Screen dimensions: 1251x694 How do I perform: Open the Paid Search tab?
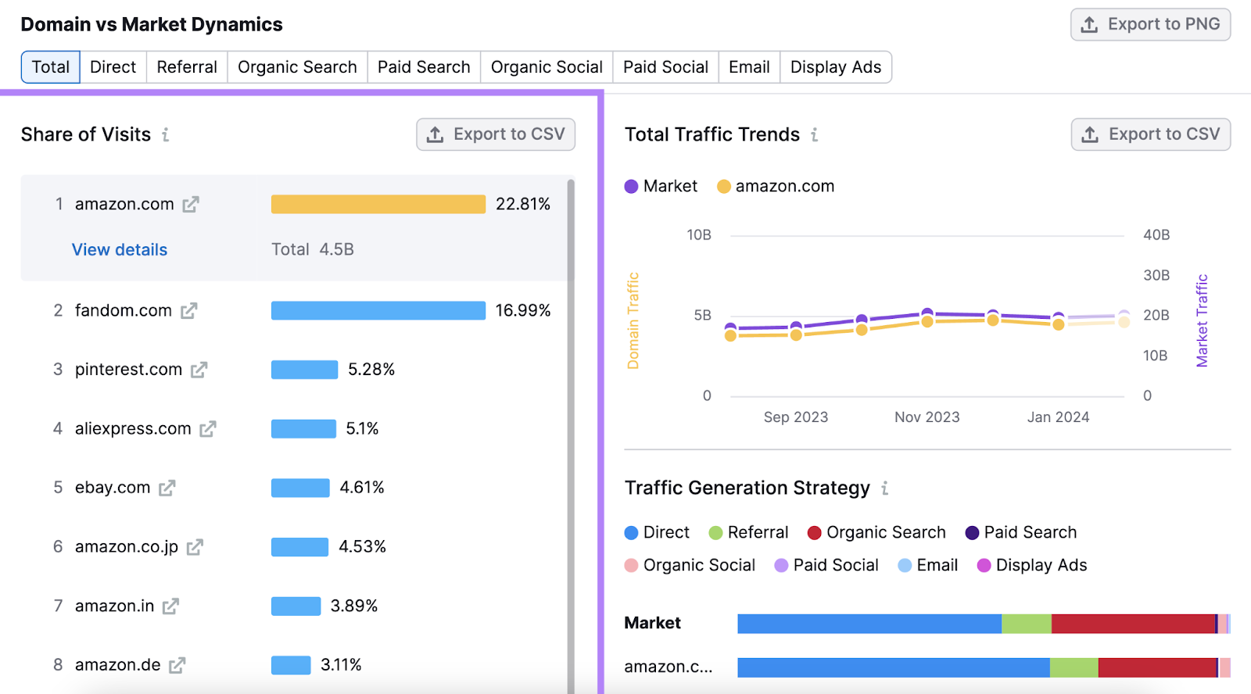click(424, 67)
